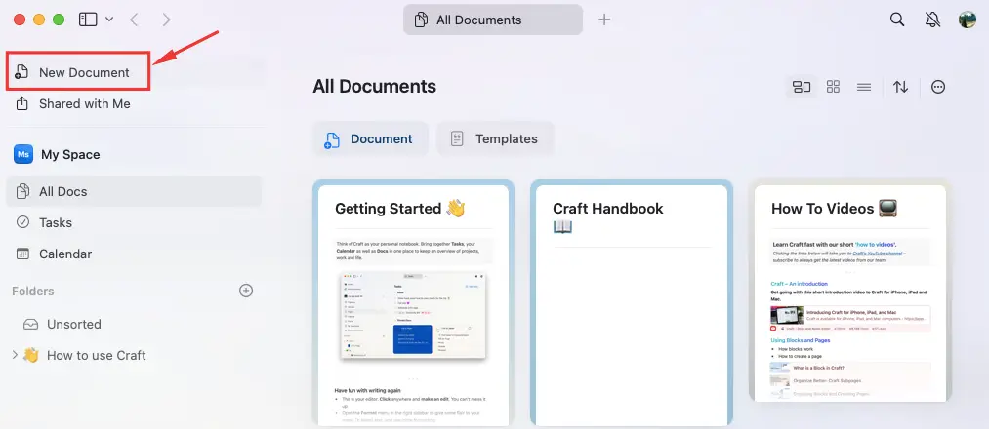
Task: Open the more options ellipsis menu
Action: [938, 87]
